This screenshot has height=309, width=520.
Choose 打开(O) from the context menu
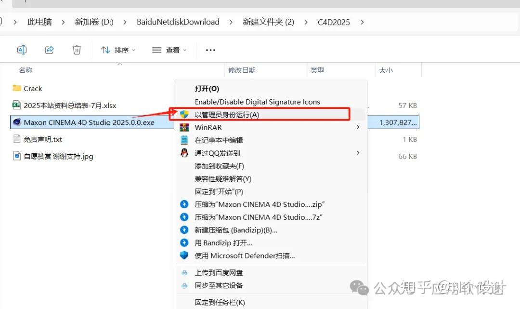(207, 89)
